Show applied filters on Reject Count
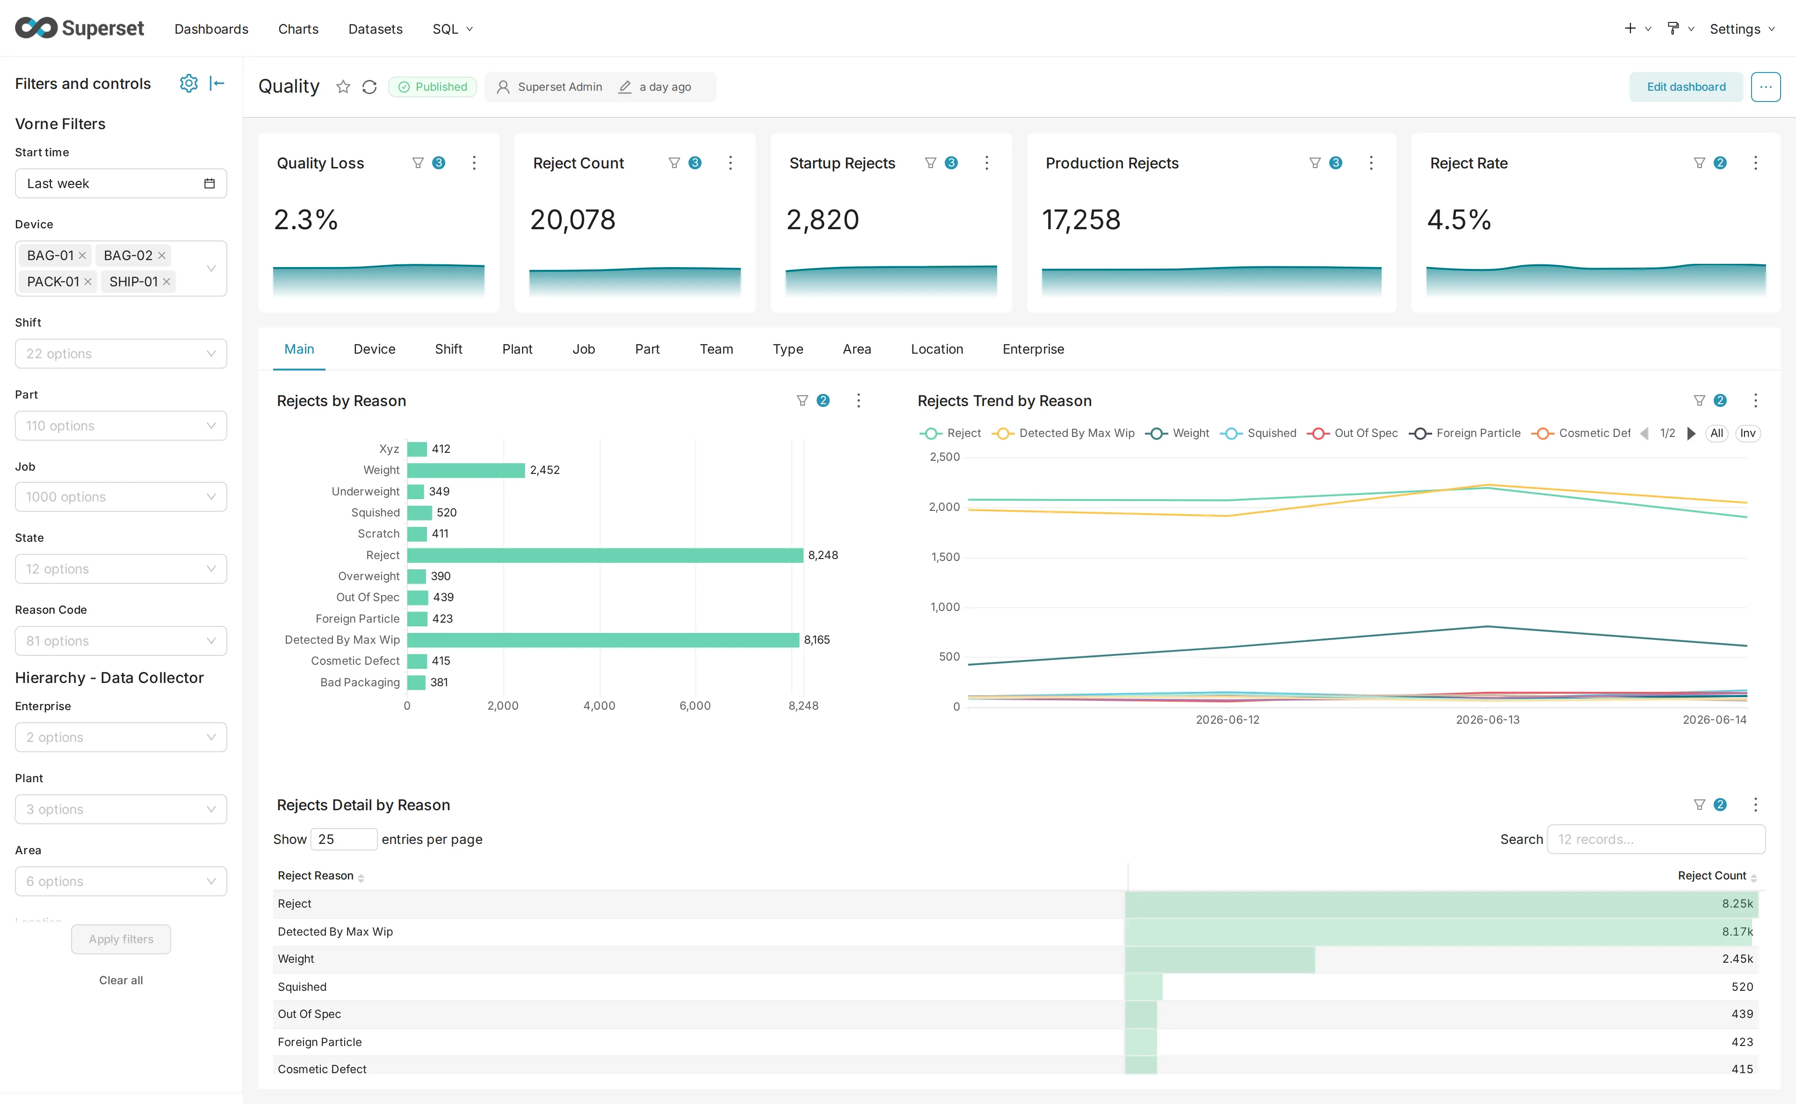This screenshot has height=1104, width=1796. [685, 163]
